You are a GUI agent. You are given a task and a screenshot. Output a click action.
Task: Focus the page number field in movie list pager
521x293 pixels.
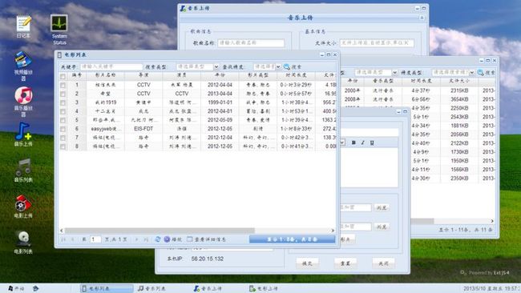click(95, 239)
